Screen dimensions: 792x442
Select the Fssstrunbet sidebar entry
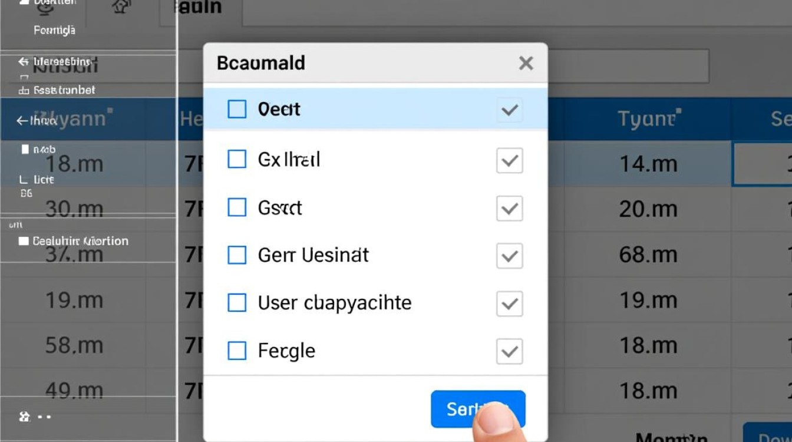point(59,90)
